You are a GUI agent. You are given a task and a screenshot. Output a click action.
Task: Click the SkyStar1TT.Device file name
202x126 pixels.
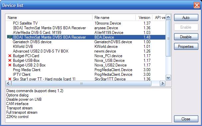110,79
